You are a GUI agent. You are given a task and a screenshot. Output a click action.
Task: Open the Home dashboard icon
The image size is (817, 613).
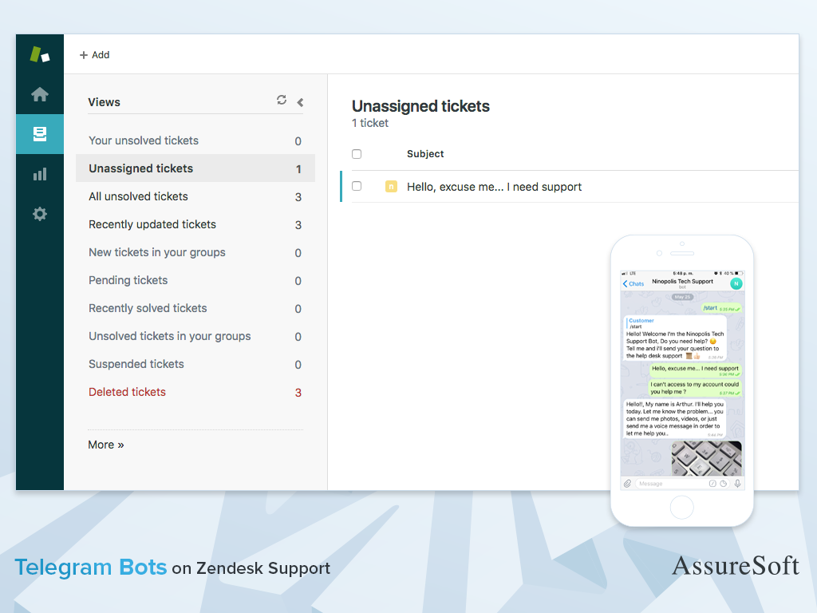(40, 95)
